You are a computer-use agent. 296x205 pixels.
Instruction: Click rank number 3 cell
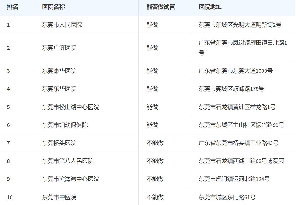(x=8, y=71)
